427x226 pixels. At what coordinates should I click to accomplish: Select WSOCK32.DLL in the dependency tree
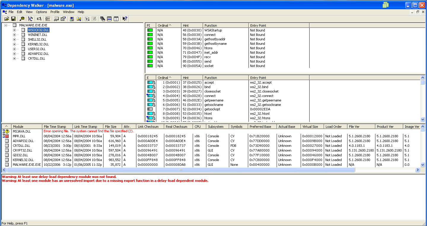click(39, 30)
